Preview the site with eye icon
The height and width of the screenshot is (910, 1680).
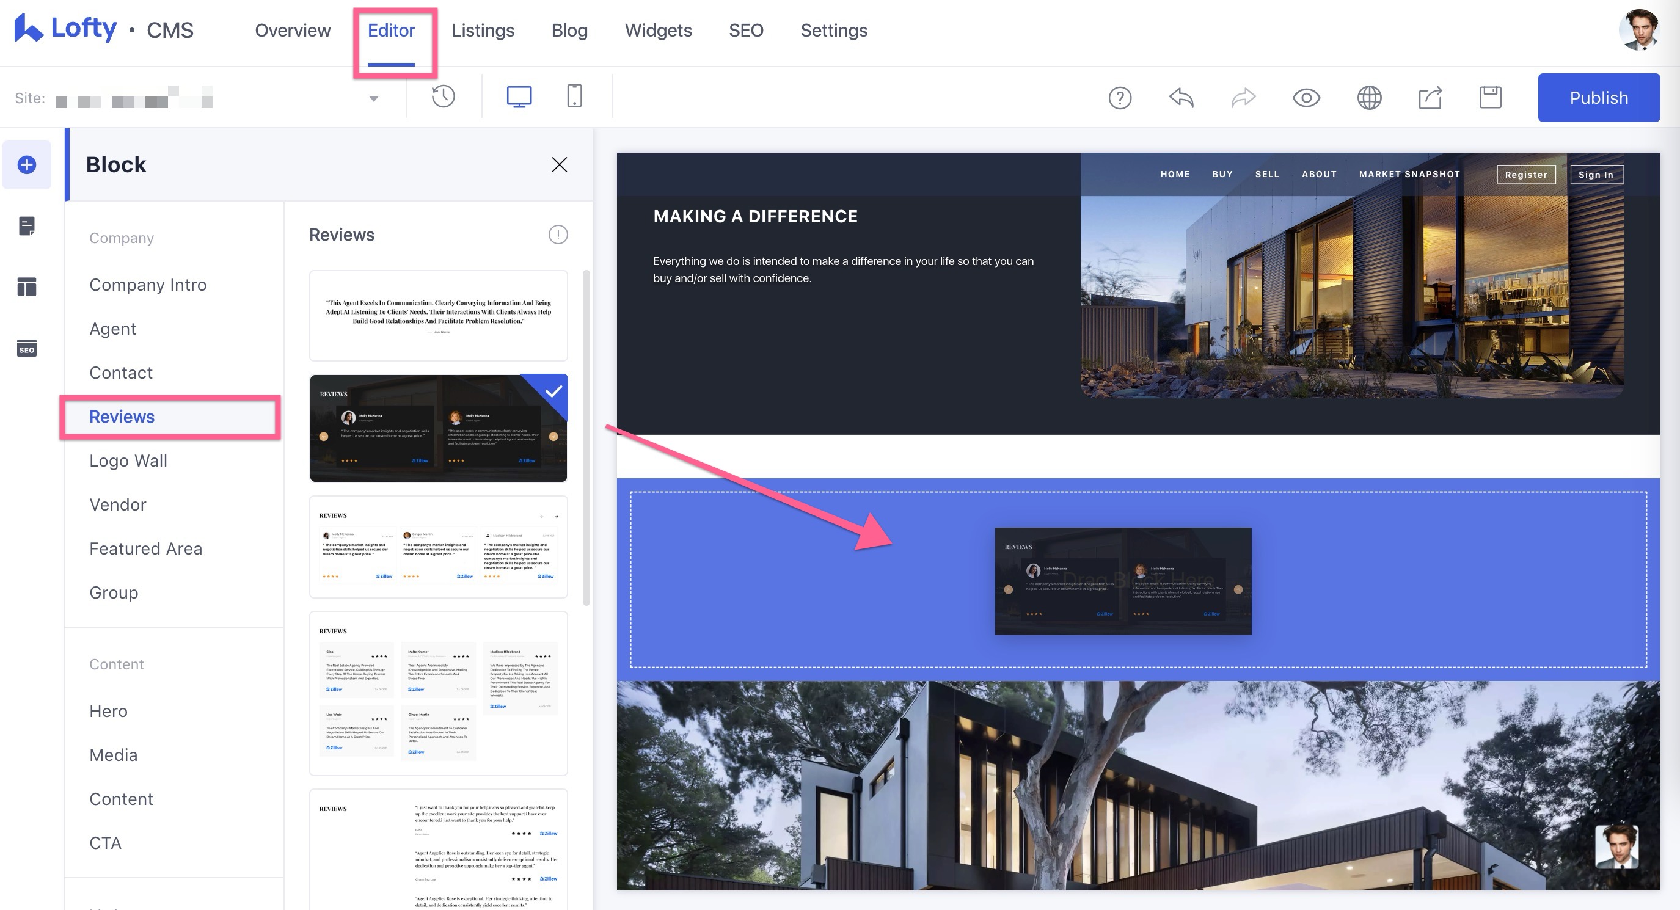click(x=1306, y=98)
